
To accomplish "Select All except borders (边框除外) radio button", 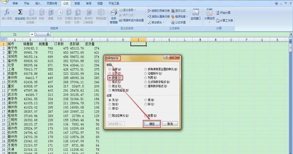I will point(146,73).
